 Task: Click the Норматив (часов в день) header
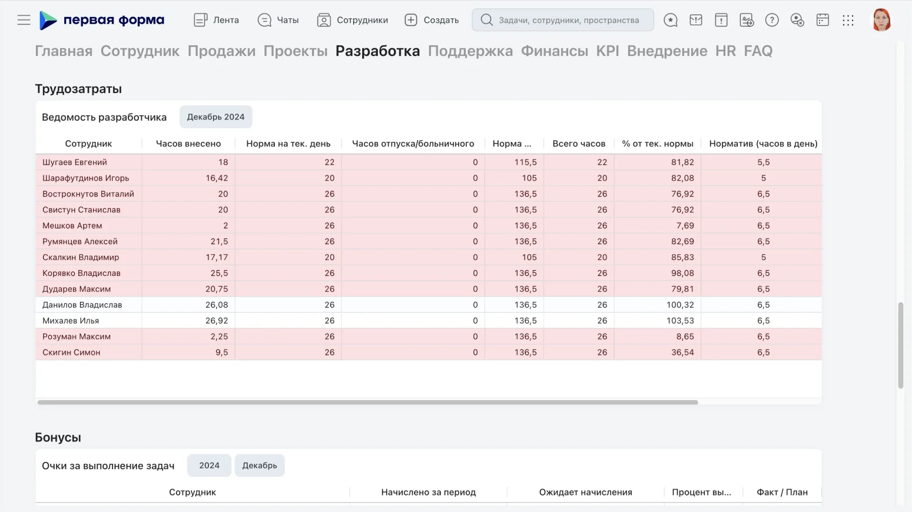(763, 144)
